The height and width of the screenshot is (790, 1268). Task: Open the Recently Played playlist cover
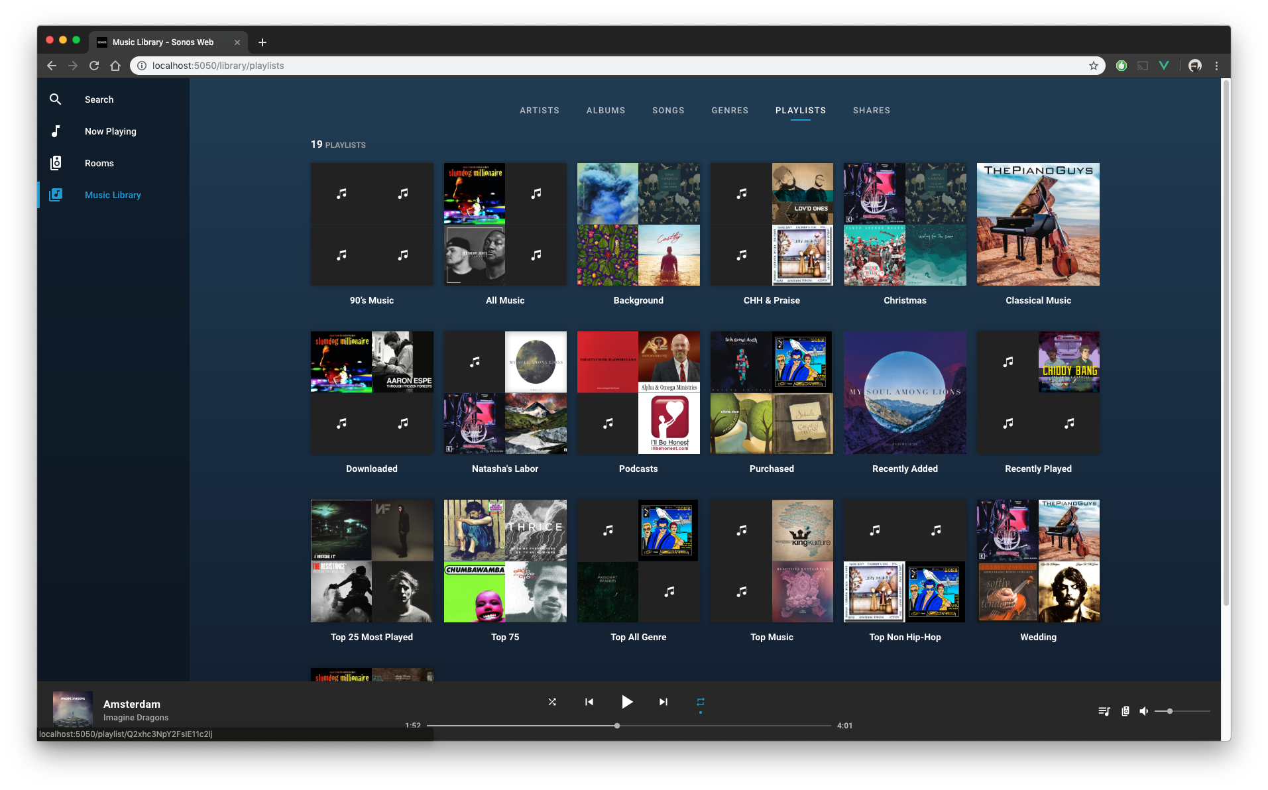click(1038, 392)
